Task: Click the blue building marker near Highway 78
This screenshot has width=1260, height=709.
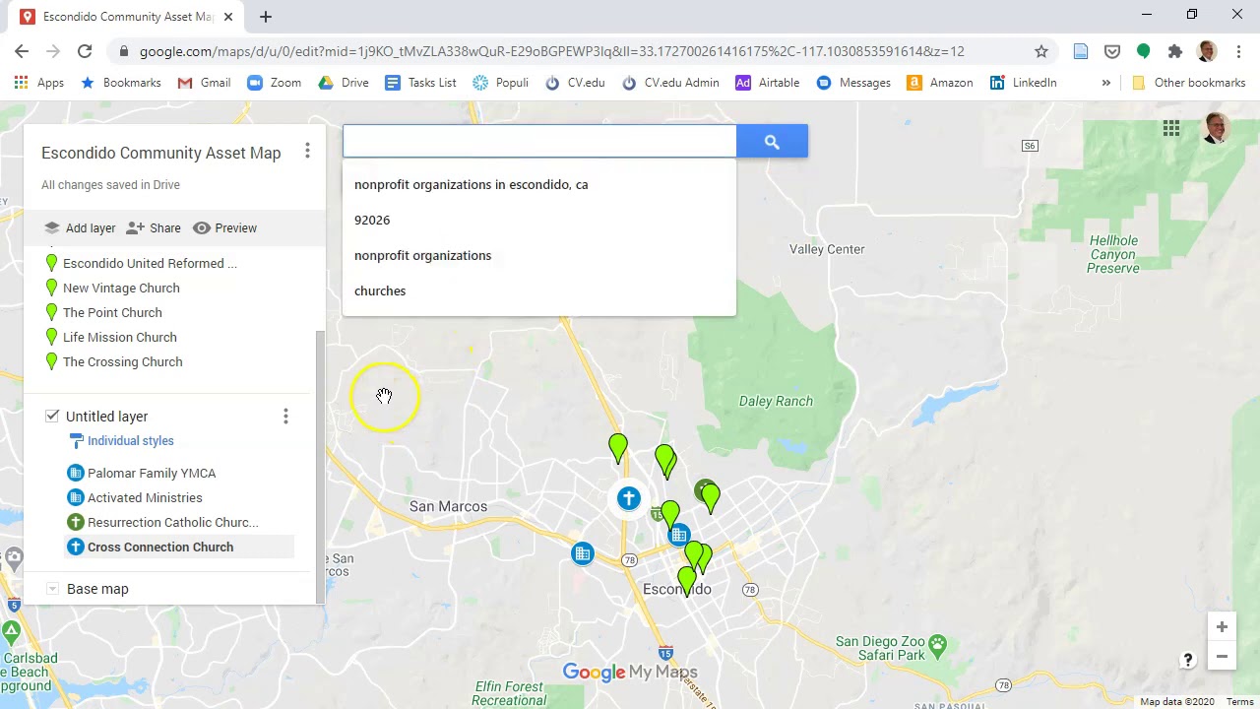Action: click(x=583, y=553)
